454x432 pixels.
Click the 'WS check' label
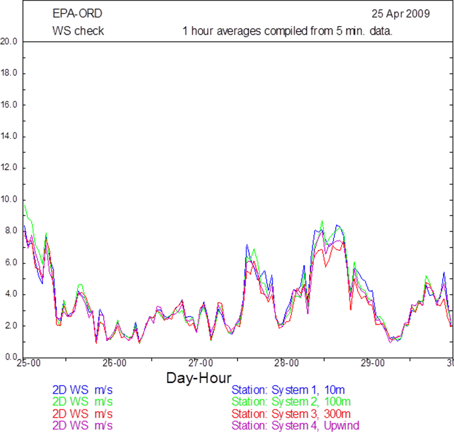(x=78, y=31)
